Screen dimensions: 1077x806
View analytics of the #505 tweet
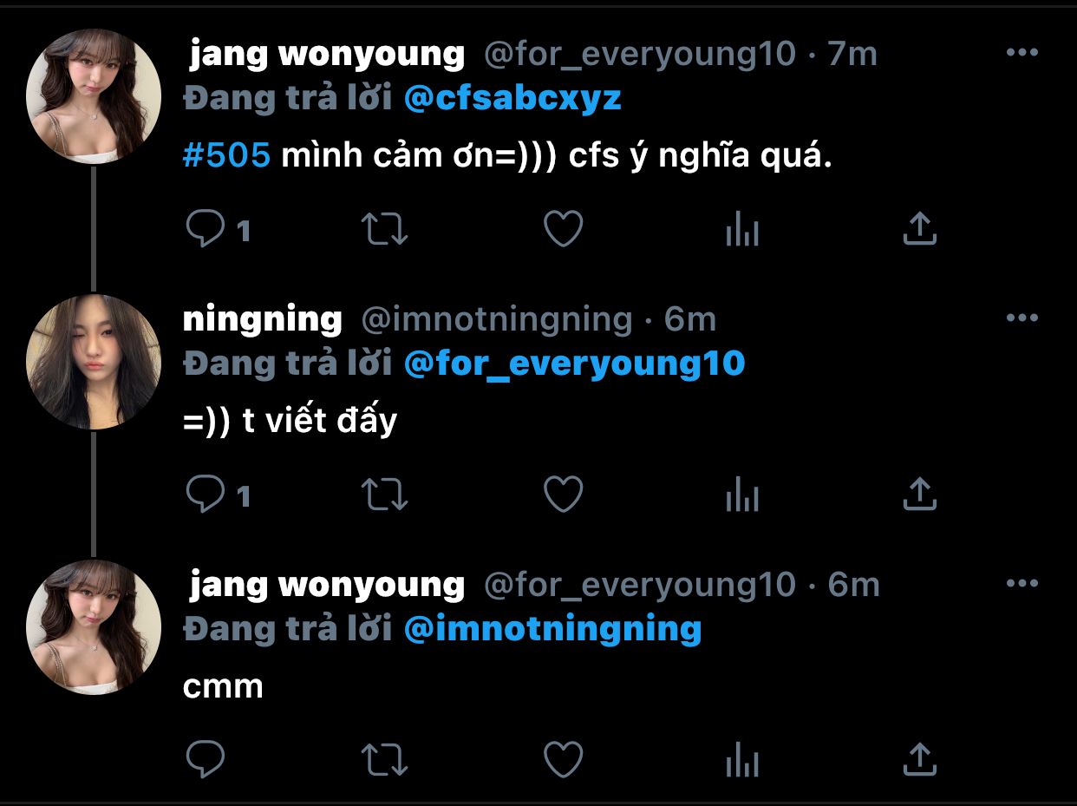(x=741, y=230)
